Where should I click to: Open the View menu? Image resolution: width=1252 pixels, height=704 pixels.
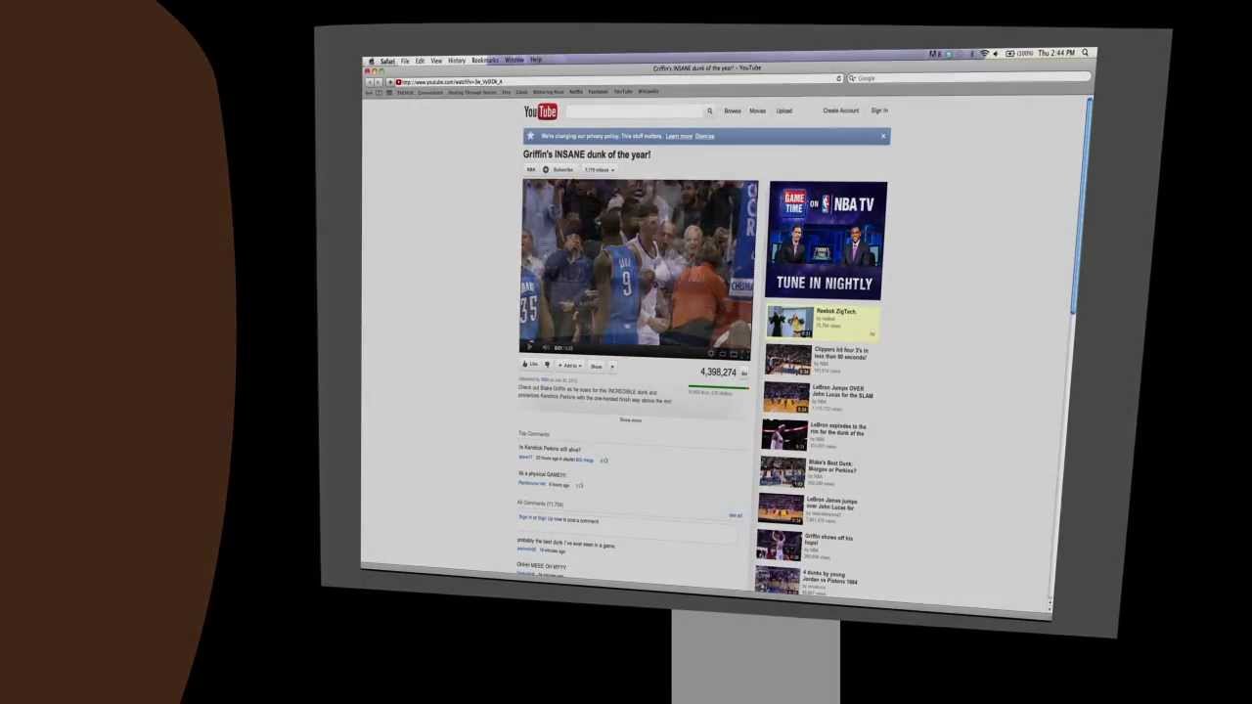(436, 61)
